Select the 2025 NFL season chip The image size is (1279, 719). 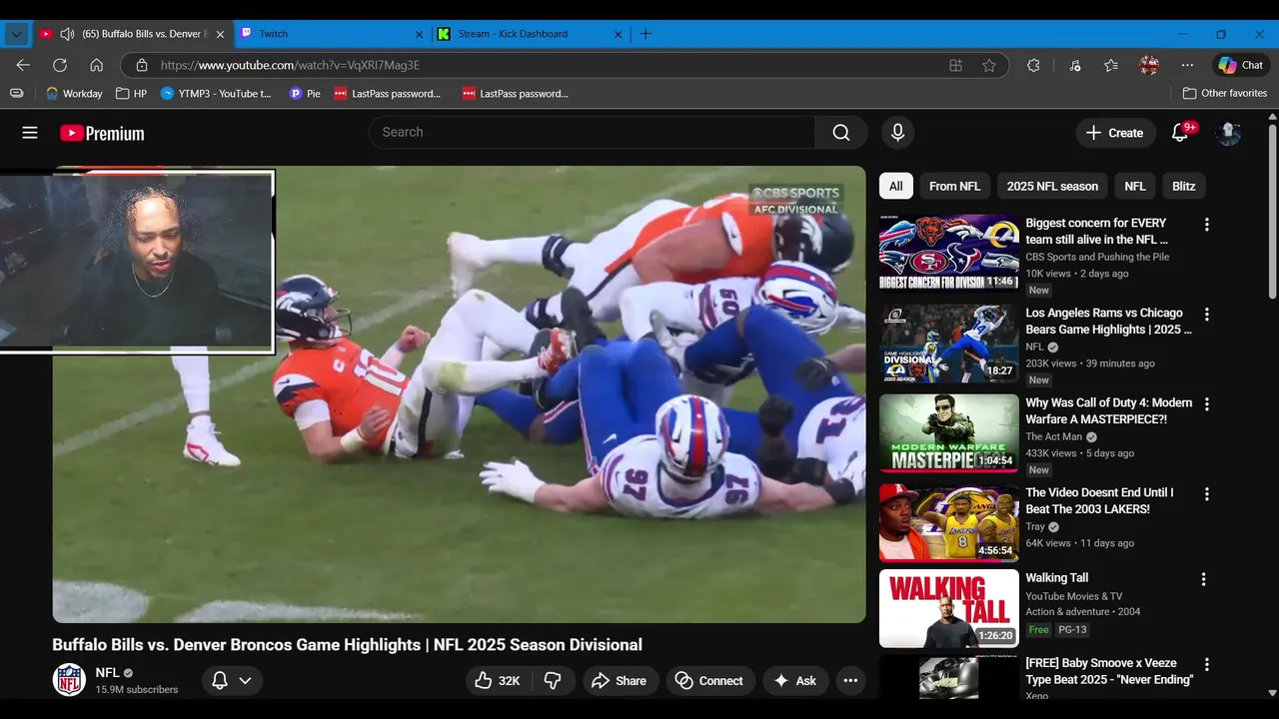tap(1052, 186)
